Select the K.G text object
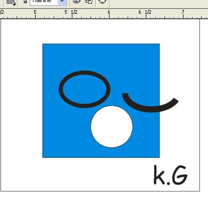 click(170, 175)
